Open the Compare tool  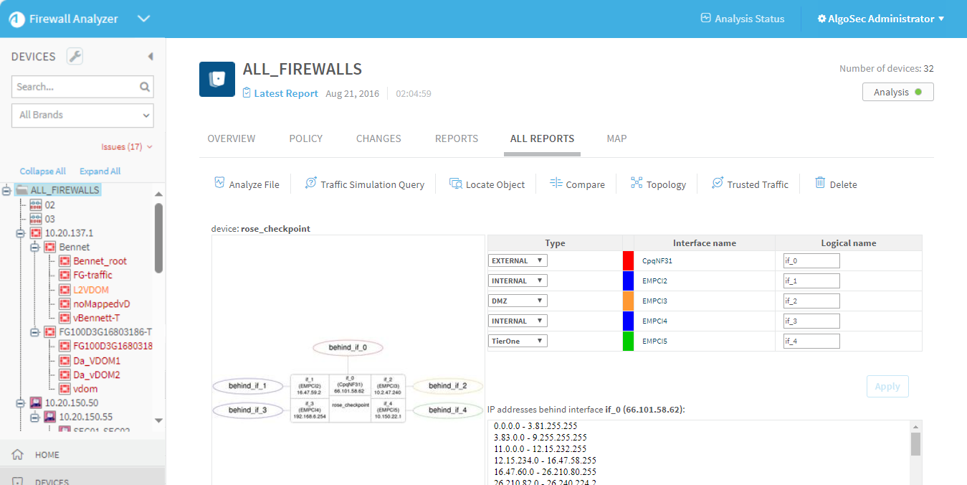coord(556,184)
